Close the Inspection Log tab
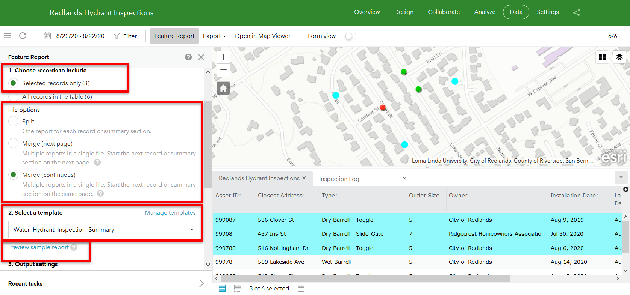Image resolution: width=630 pixels, height=295 pixels. [x=404, y=178]
